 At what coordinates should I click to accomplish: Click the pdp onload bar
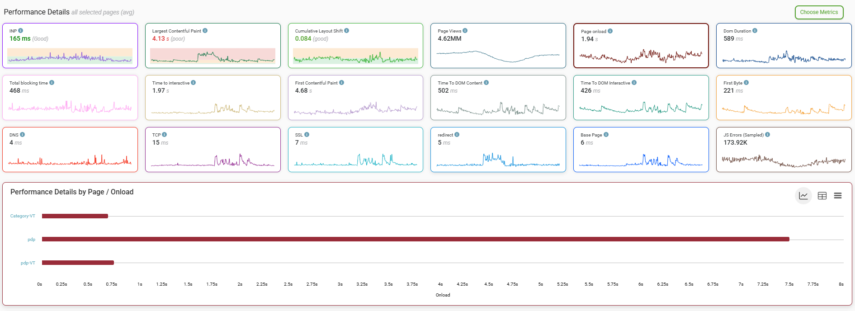coord(416,239)
